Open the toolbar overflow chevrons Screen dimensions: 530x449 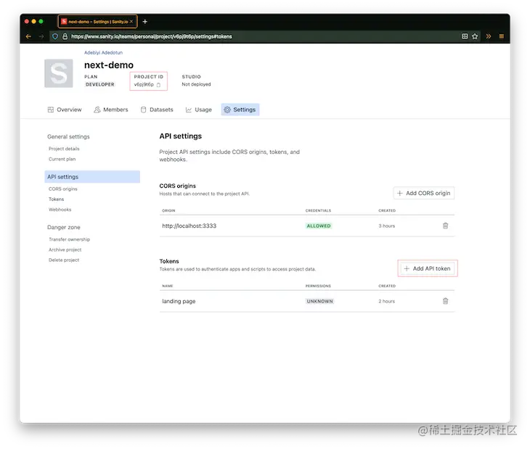(489, 36)
